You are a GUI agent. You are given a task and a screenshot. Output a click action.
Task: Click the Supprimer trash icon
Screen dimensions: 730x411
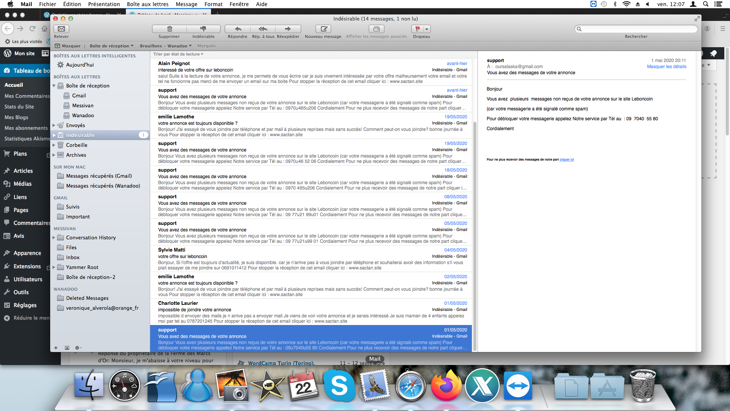tap(170, 29)
